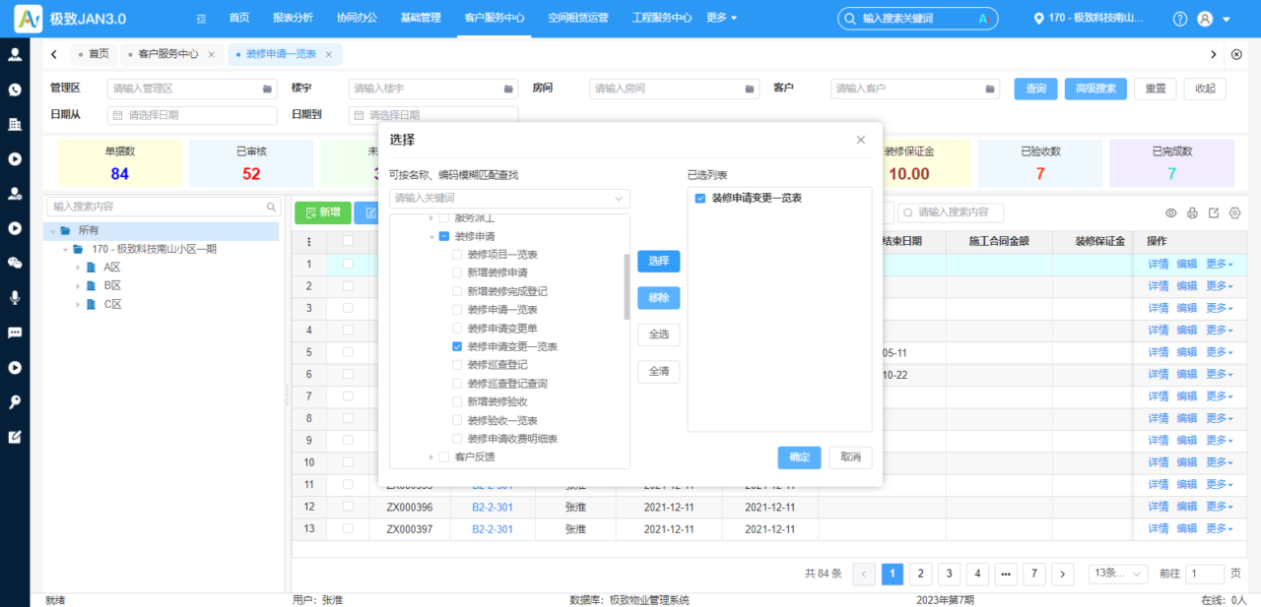Click close-all-tabs circle icon at right
This screenshot has height=607, width=1261.
click(x=1236, y=54)
